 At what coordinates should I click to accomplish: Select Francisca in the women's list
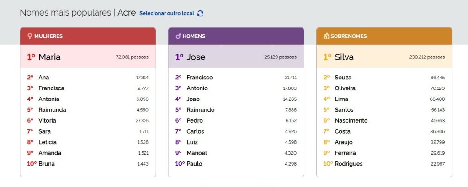(x=51, y=88)
